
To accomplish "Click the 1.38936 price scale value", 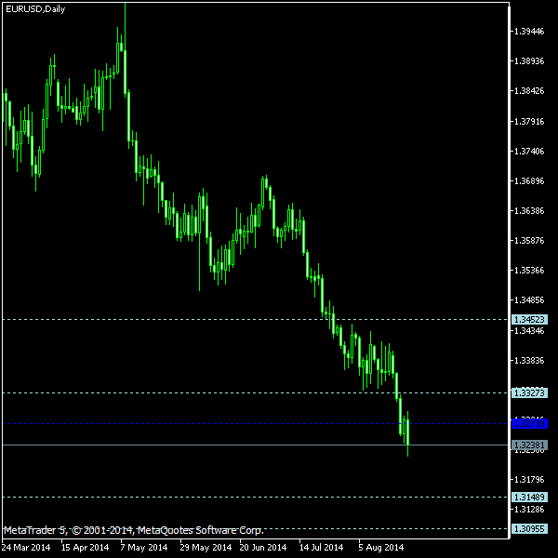I will pos(529,61).
